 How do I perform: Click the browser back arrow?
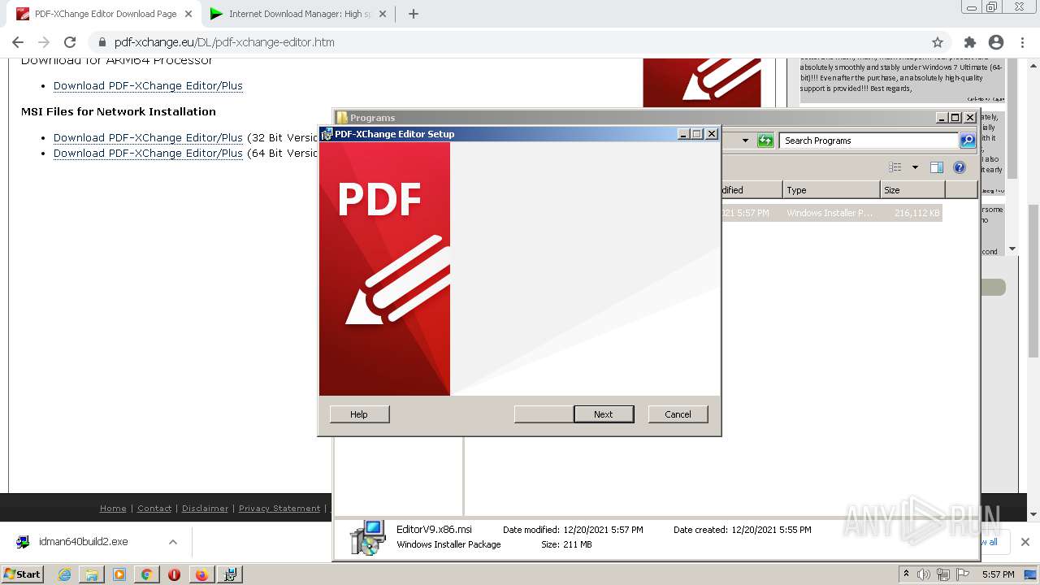coord(18,42)
